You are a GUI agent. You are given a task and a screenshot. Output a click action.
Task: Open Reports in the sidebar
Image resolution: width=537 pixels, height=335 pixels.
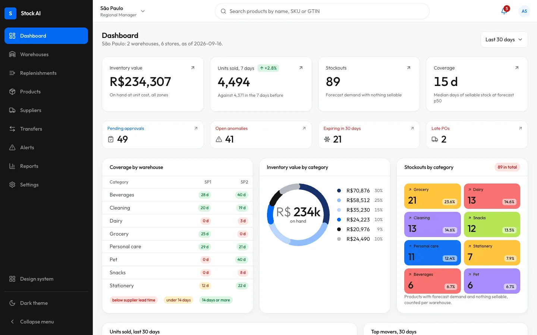tap(46, 166)
